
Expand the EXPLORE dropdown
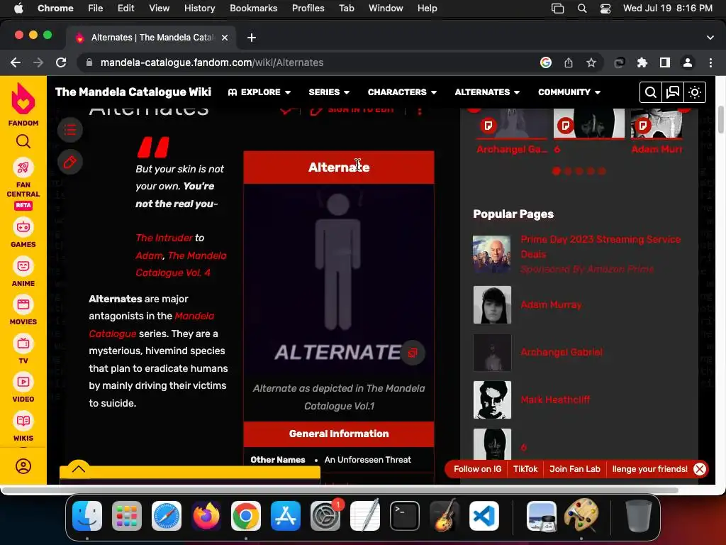click(259, 92)
